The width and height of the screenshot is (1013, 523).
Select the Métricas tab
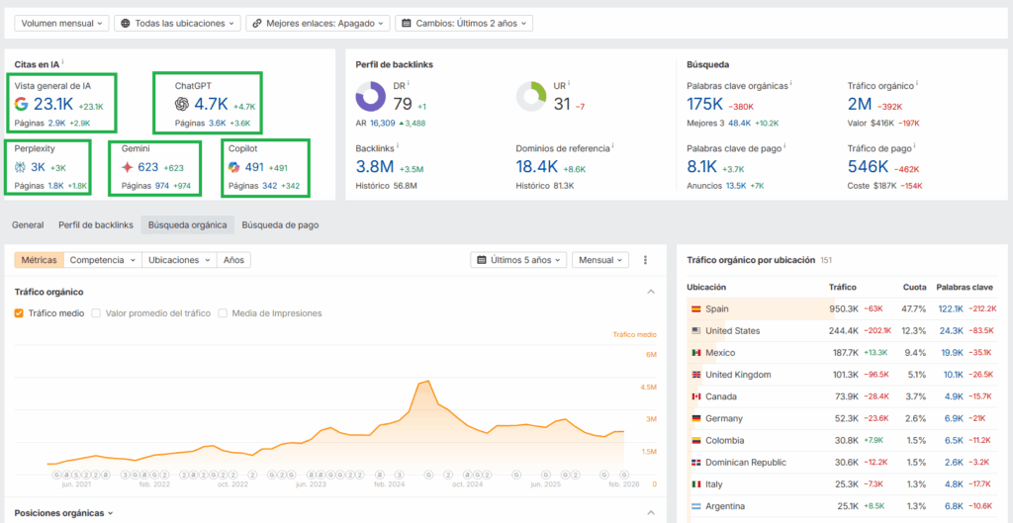click(x=39, y=260)
